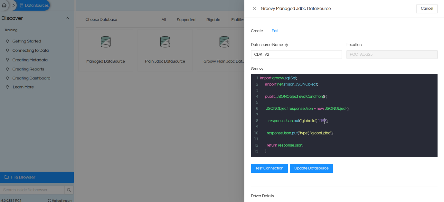Screen dimensions: 444x202
Task: Click the Choose Database label
Action: [x=101, y=20]
